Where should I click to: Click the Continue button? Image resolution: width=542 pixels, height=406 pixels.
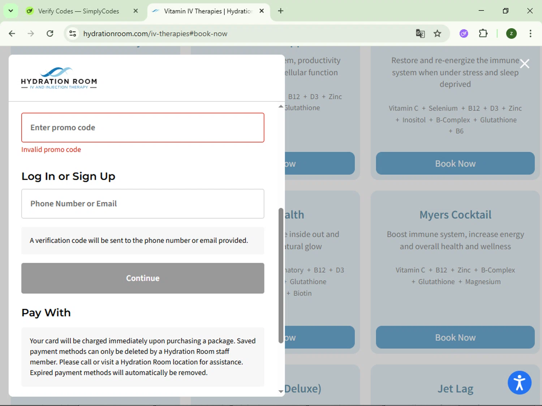(143, 278)
